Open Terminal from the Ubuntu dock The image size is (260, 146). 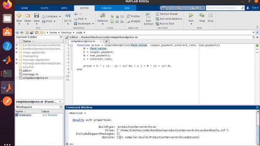pyautogui.click(x=7, y=73)
